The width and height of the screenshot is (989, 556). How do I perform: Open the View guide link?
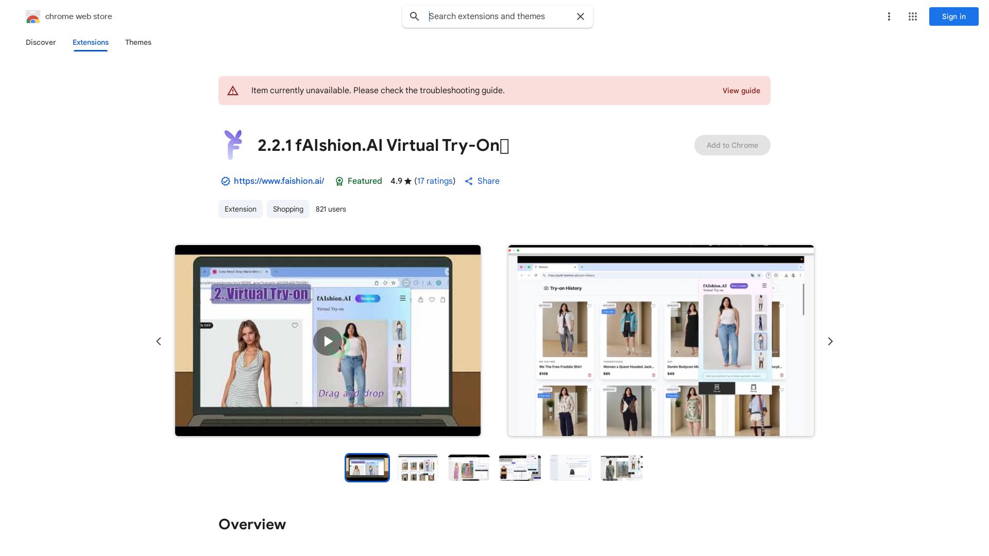[741, 91]
